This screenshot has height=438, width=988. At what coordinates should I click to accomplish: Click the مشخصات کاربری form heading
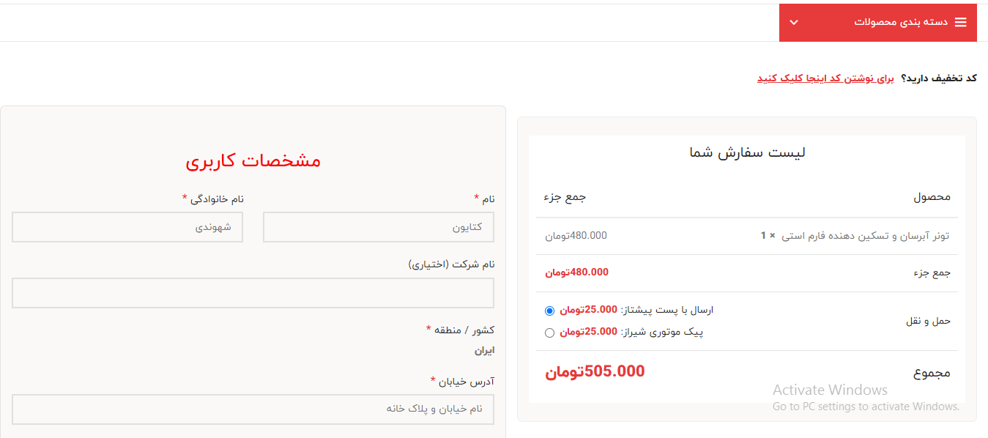tap(253, 161)
